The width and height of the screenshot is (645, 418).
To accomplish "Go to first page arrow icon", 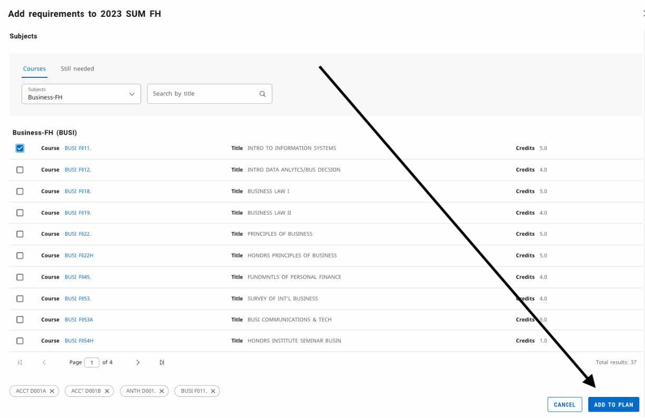I will click(x=20, y=362).
